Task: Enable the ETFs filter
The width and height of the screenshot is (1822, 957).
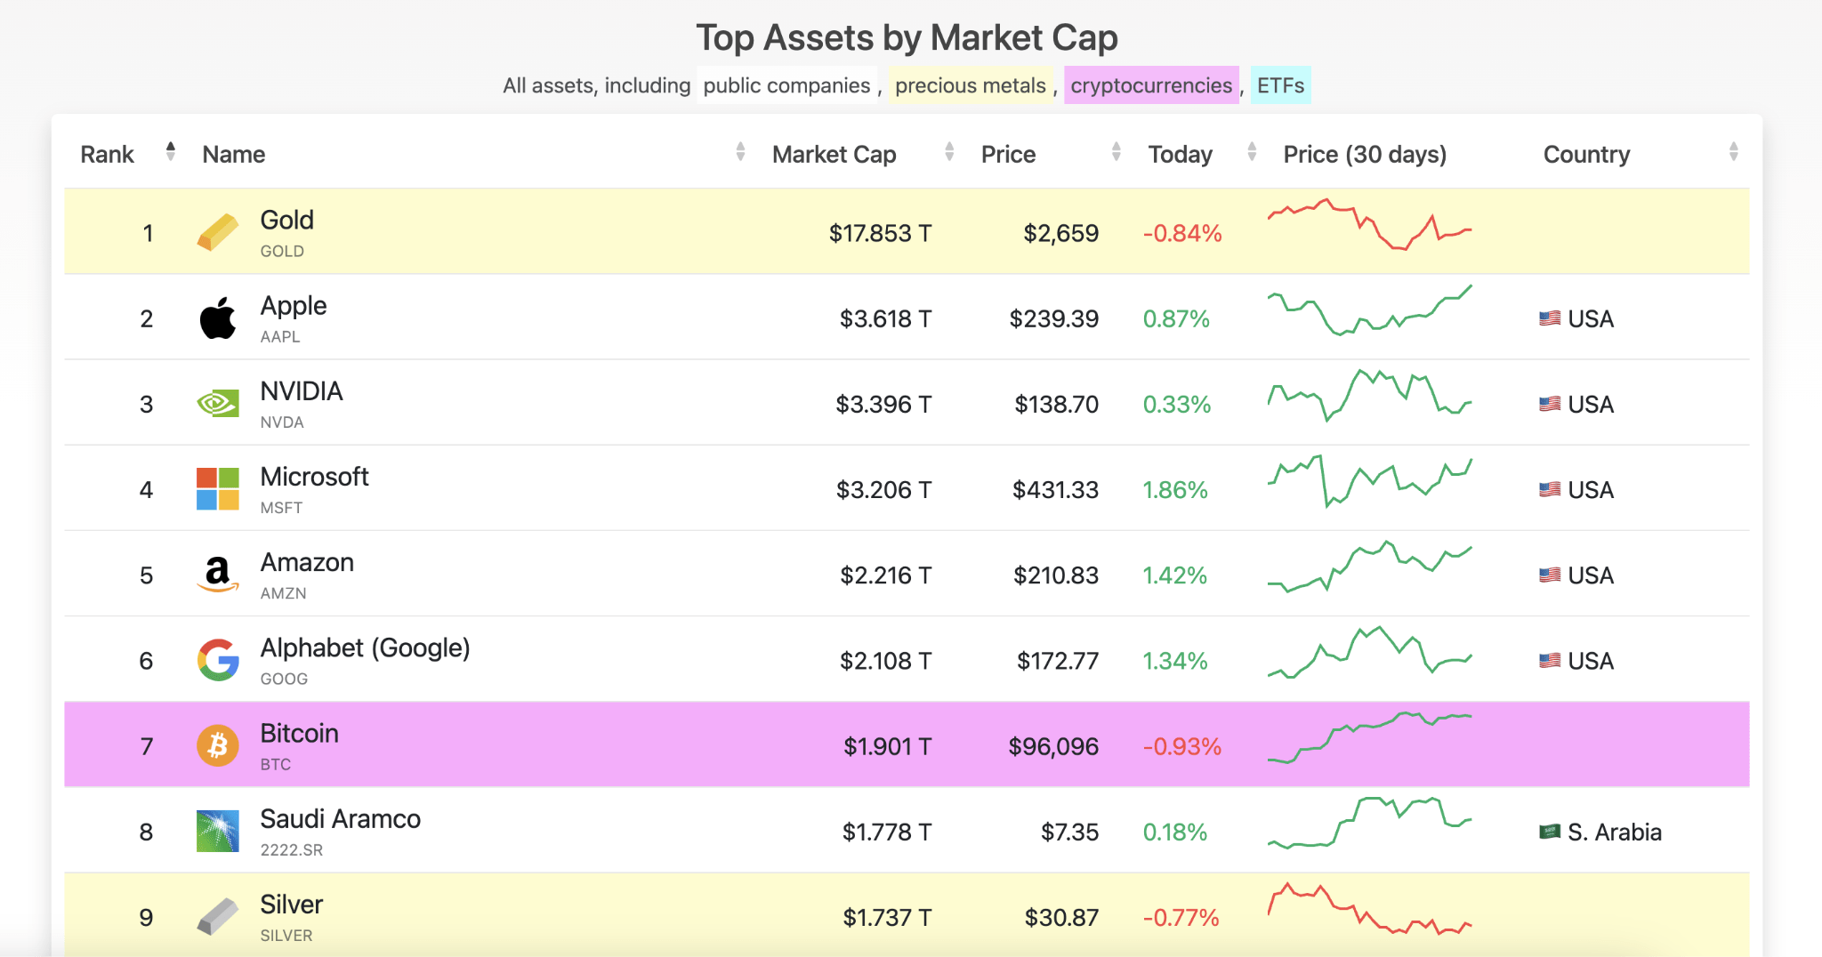Action: 1279,85
